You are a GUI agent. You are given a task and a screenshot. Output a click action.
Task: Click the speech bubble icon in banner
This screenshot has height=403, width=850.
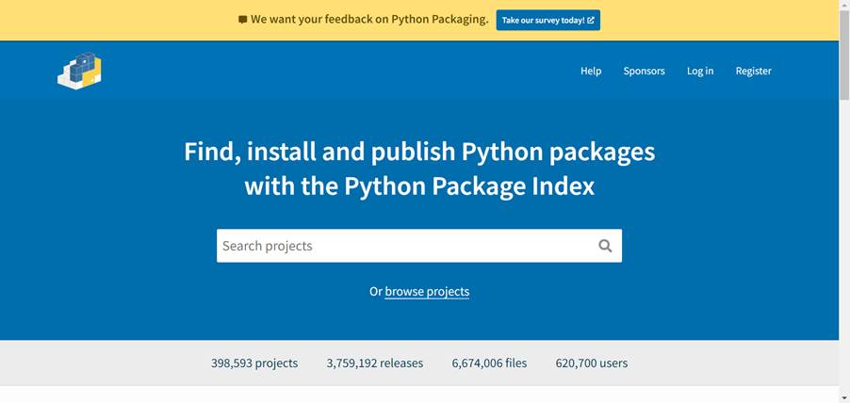pyautogui.click(x=242, y=20)
